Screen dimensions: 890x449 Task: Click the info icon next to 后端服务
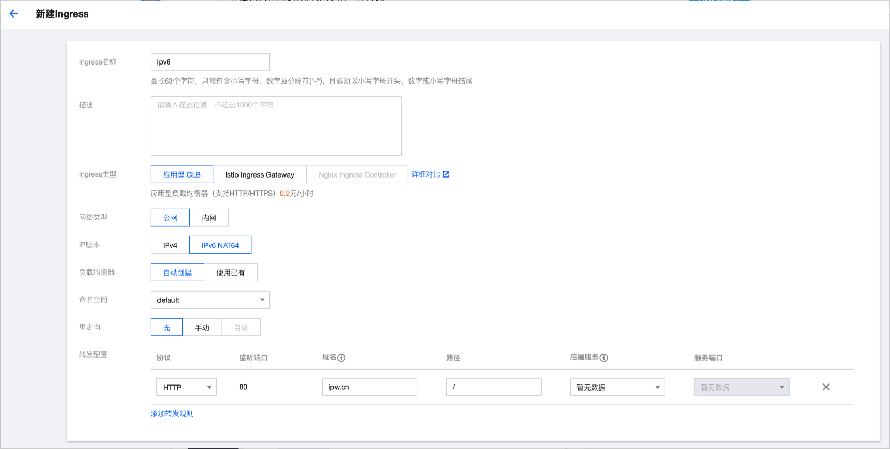(x=603, y=358)
